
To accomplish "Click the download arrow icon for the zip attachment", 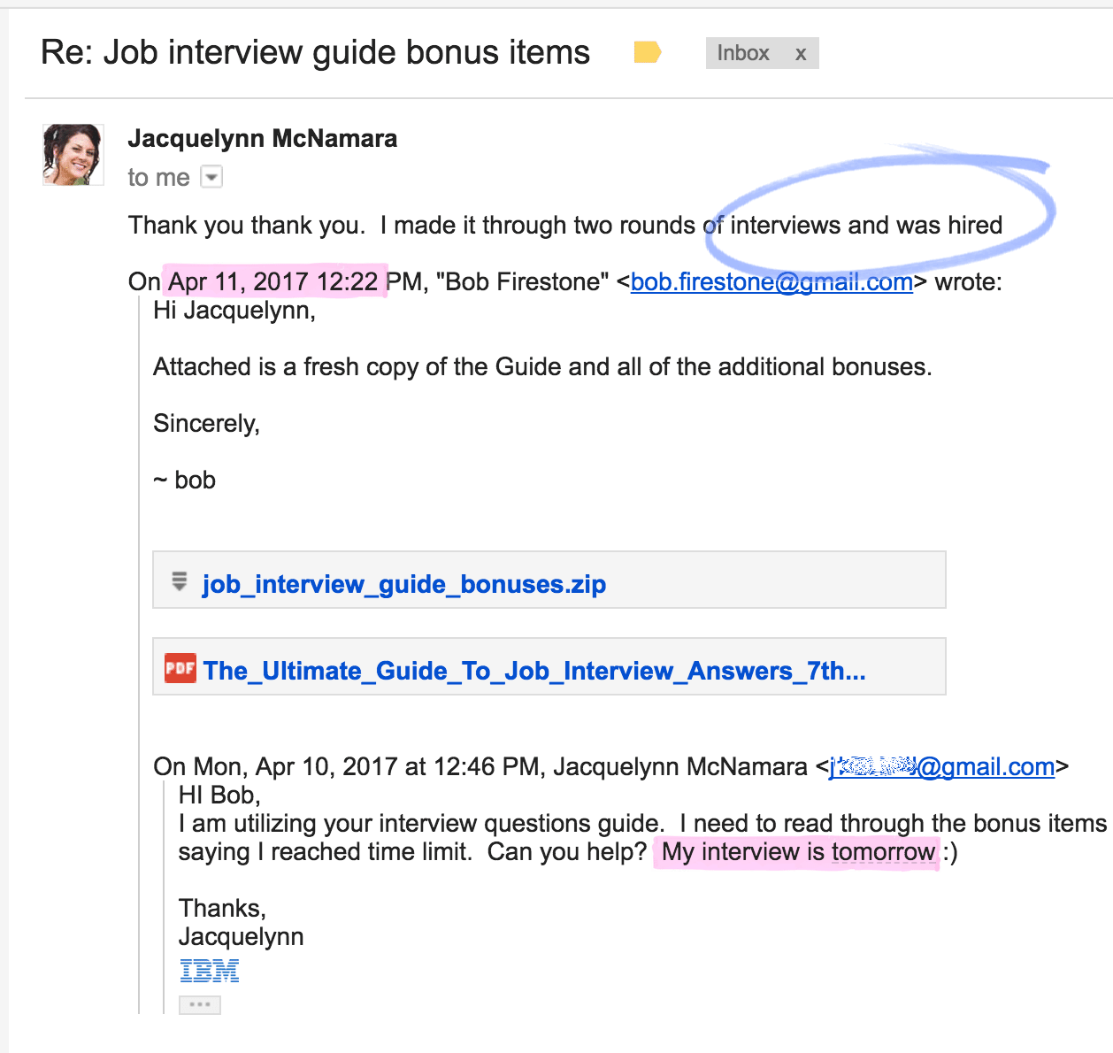I will click(x=180, y=581).
